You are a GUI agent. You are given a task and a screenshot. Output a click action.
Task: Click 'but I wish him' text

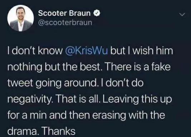coord(142,51)
